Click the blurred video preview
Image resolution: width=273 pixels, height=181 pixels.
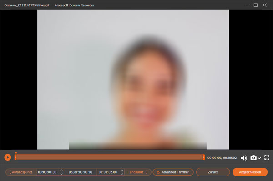[133, 79]
